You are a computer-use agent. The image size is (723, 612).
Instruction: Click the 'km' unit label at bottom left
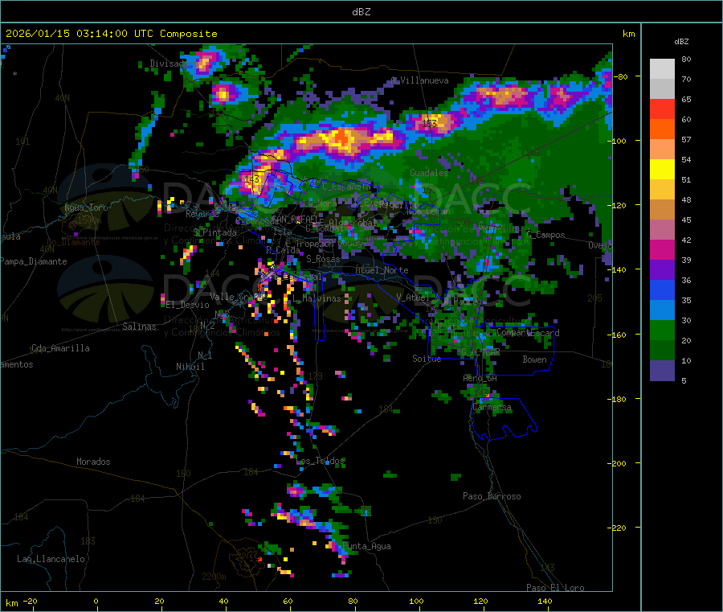pyautogui.click(x=11, y=603)
